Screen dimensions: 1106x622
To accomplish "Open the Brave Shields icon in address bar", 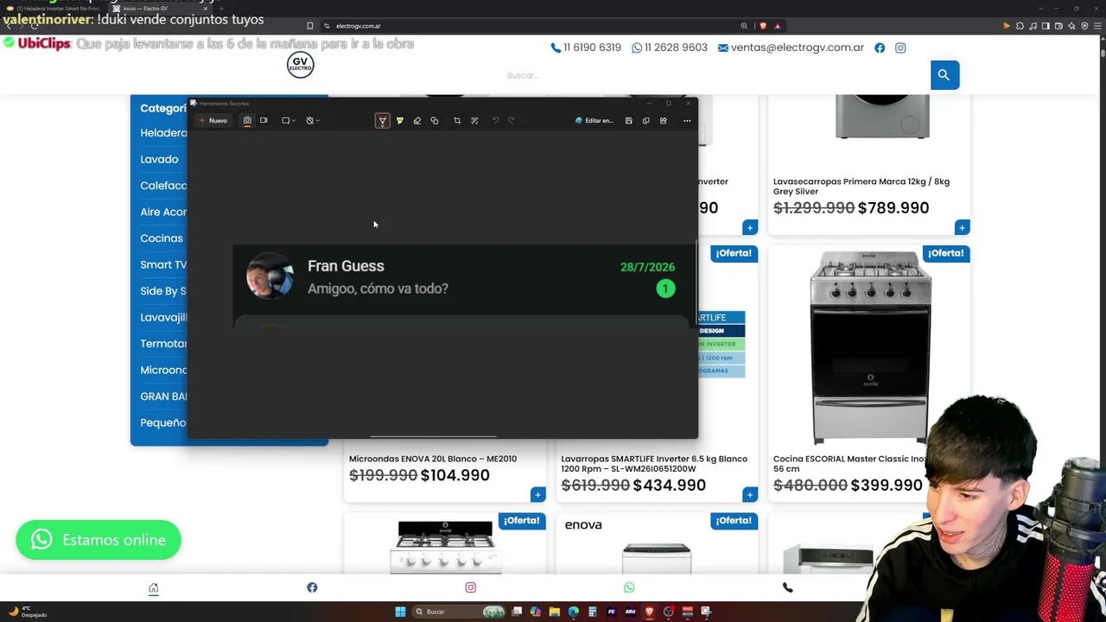I will 763,26.
